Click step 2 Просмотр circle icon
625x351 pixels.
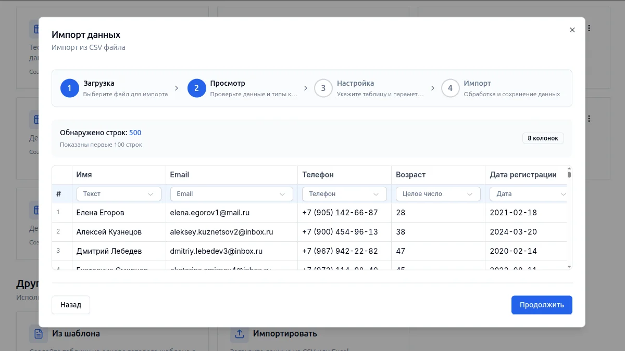tap(196, 88)
